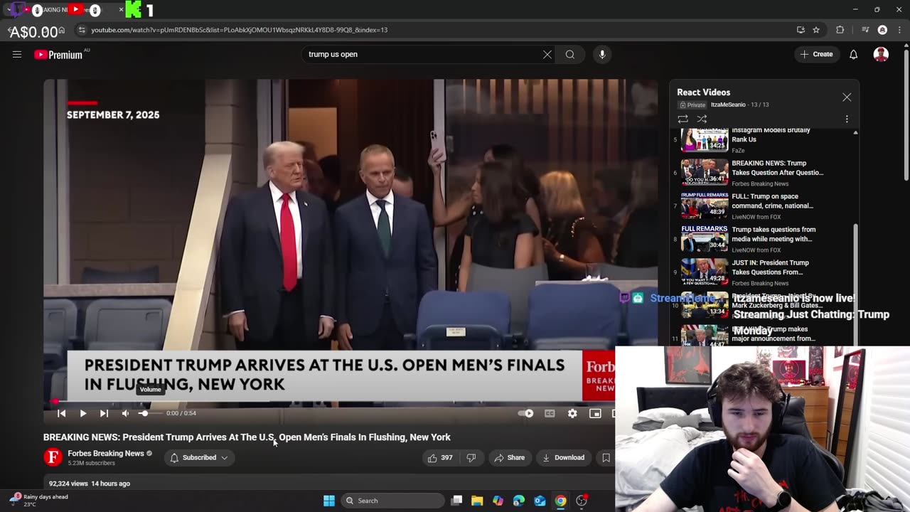The width and height of the screenshot is (910, 512).
Task: Dislike the video
Action: coord(471,457)
